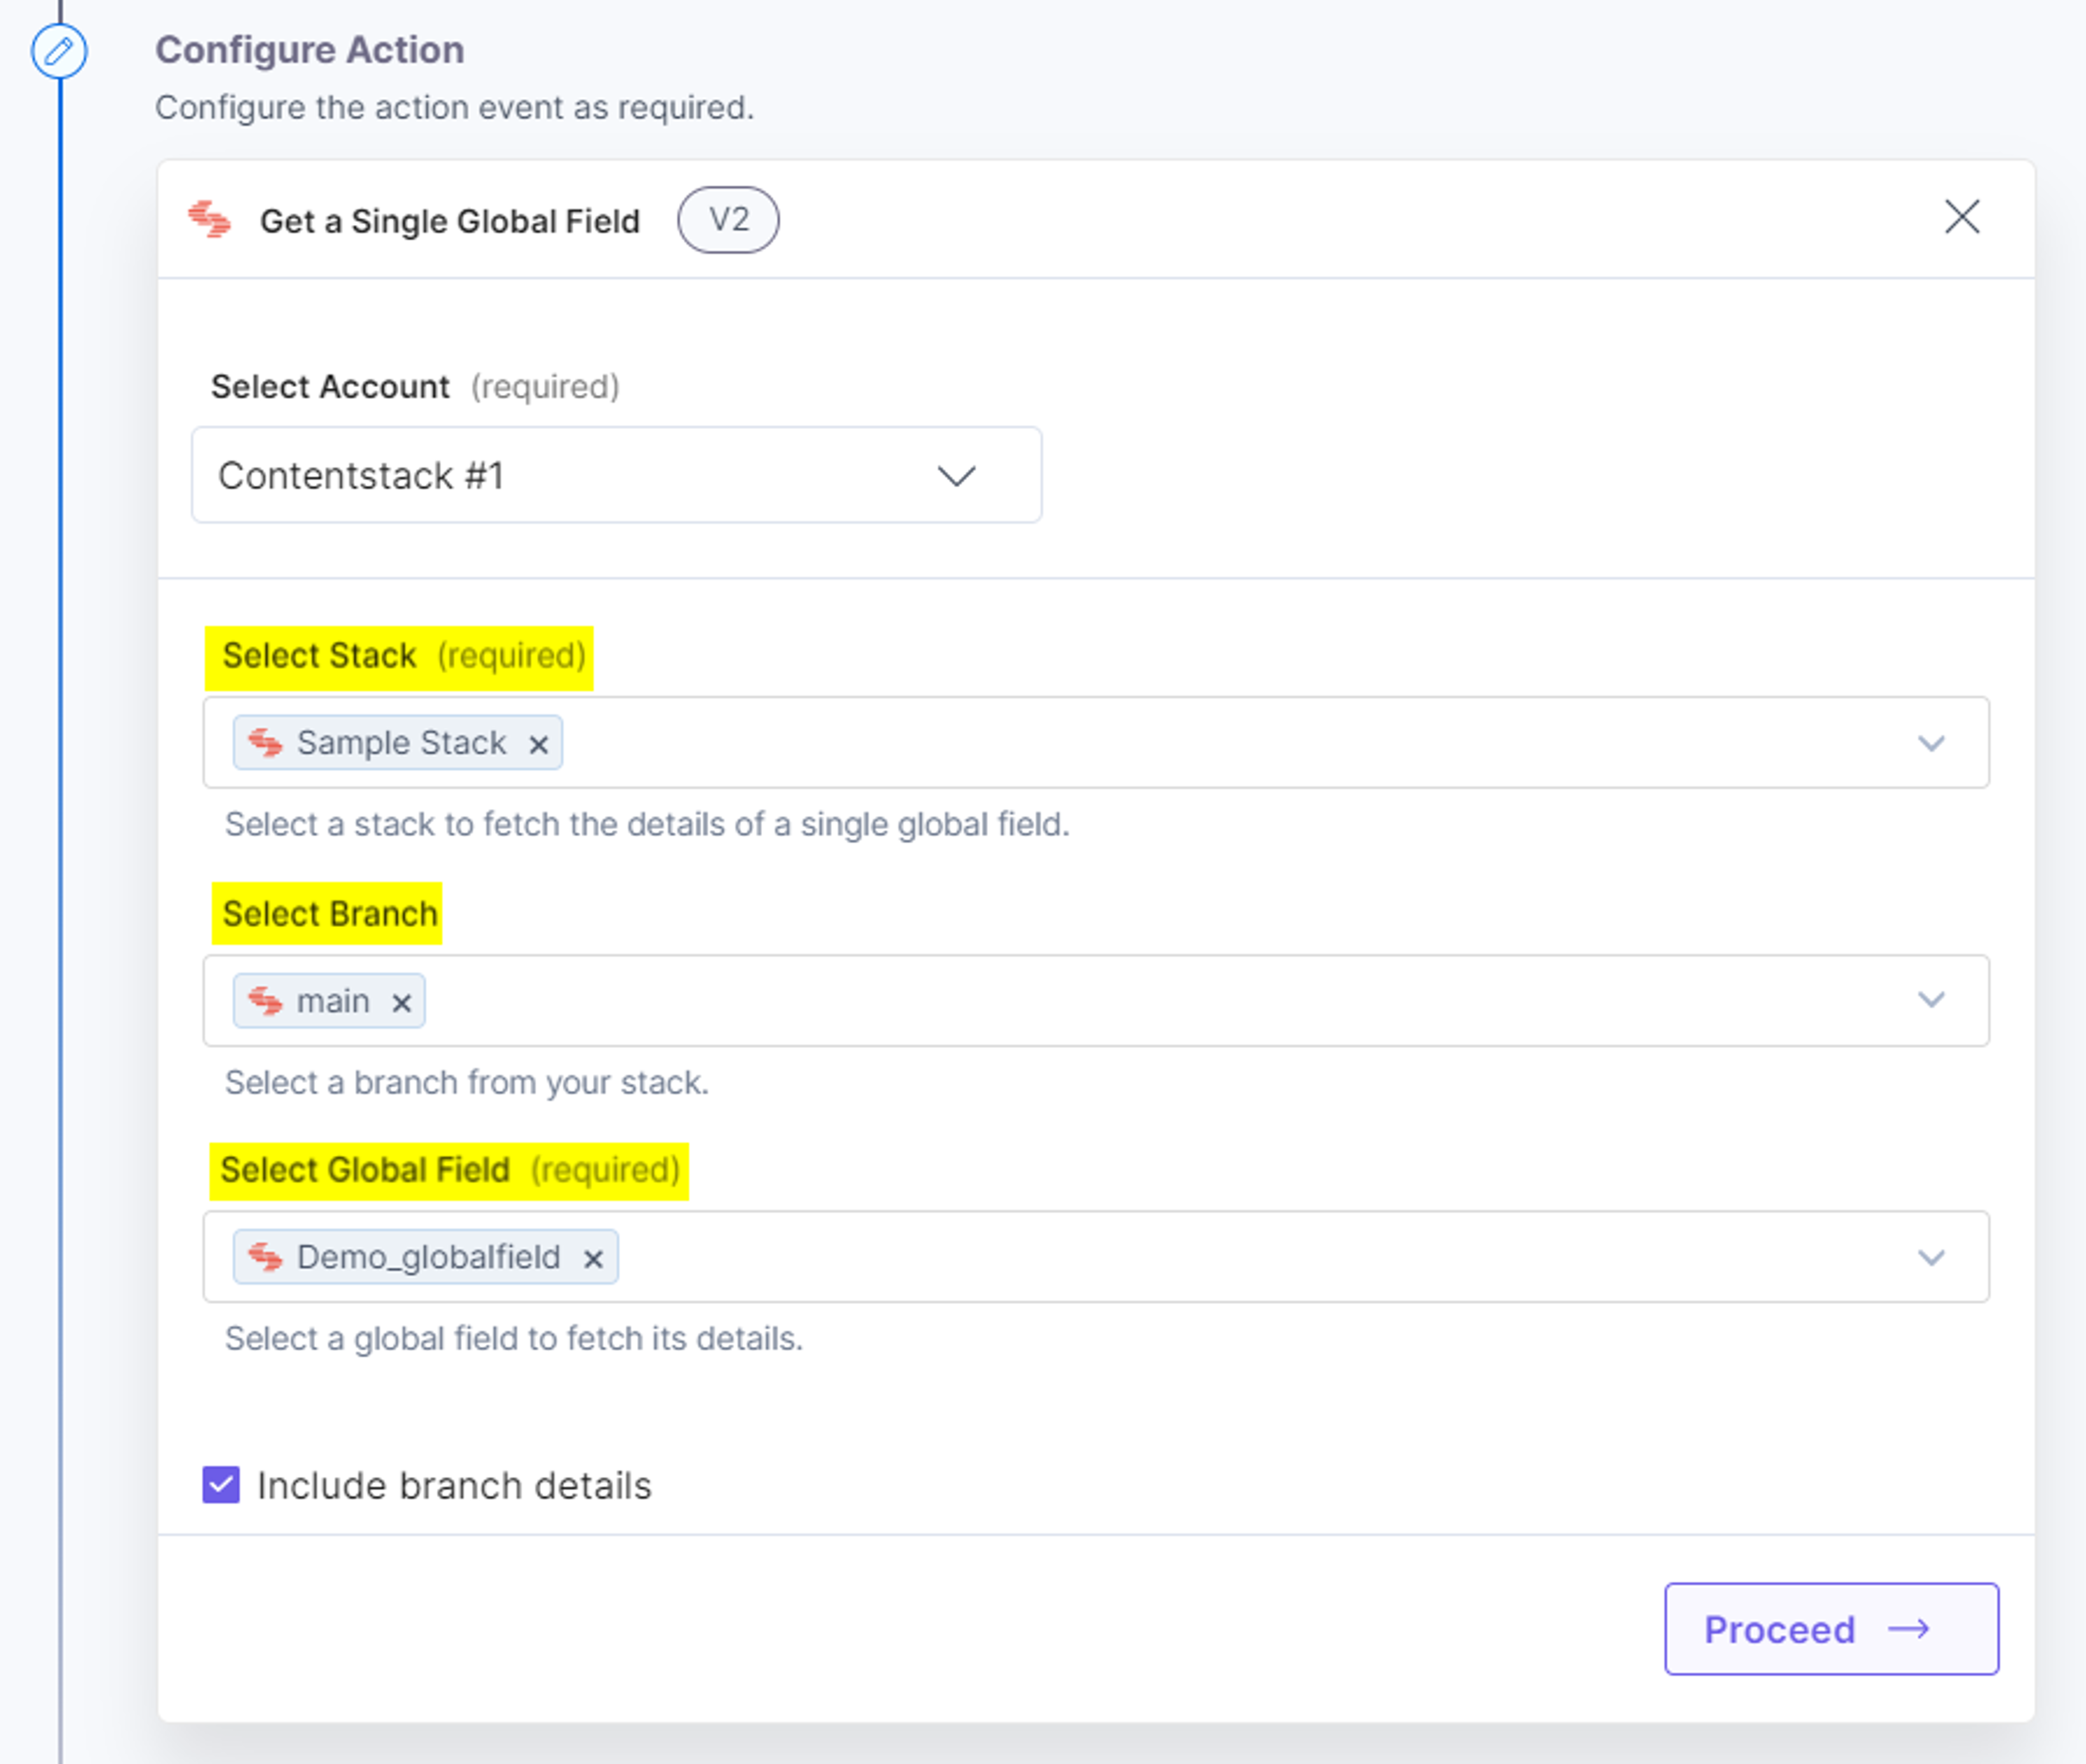Screen dimensions: 2086x1764
Task: Click the Demo_globalfield chip logo icon
Action: pyautogui.click(x=265, y=1256)
